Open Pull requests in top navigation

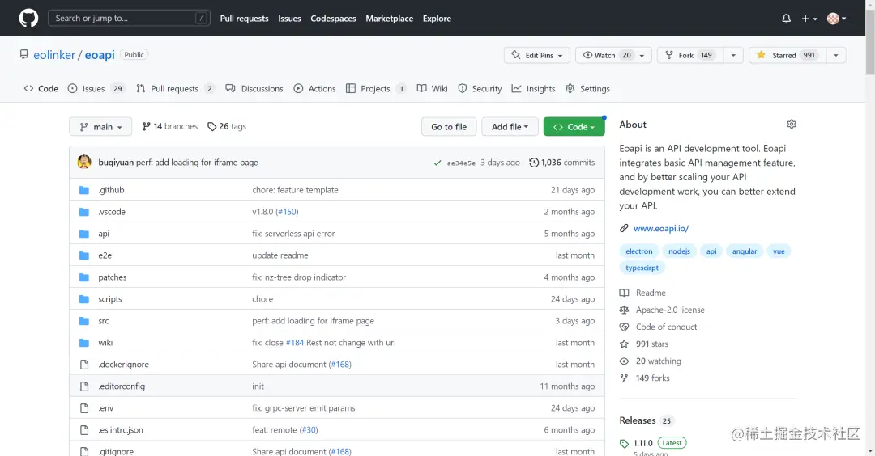tap(244, 19)
